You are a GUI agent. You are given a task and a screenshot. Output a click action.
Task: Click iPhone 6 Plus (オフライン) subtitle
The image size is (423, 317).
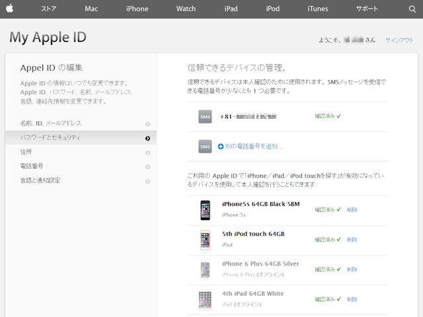click(x=252, y=275)
